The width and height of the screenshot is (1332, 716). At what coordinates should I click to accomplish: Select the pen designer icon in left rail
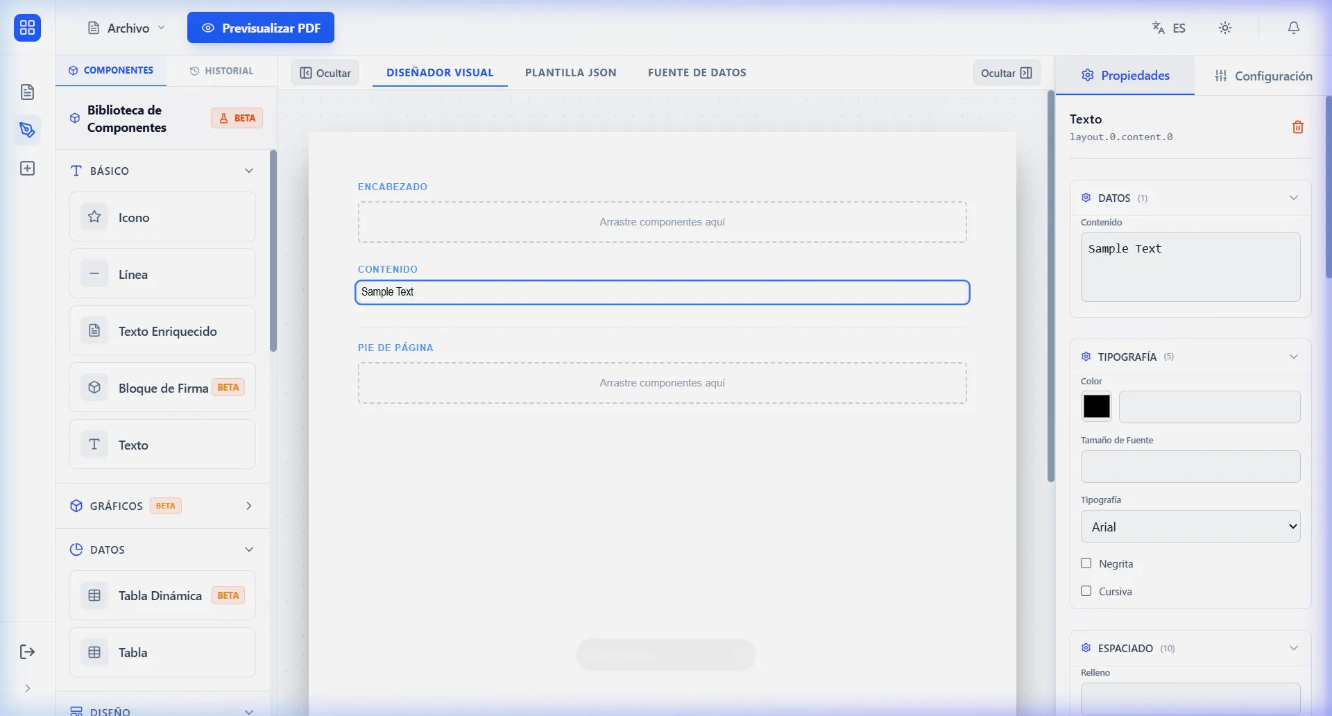(x=28, y=130)
